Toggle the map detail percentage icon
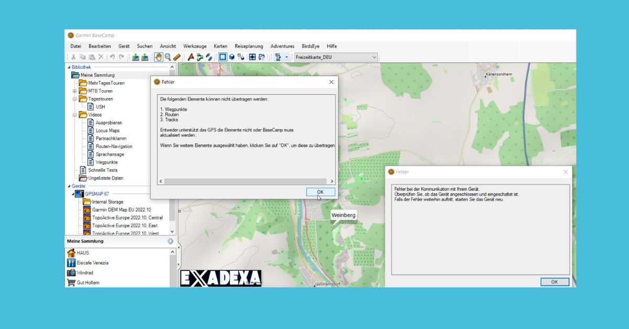The image size is (629, 329). click(x=241, y=57)
